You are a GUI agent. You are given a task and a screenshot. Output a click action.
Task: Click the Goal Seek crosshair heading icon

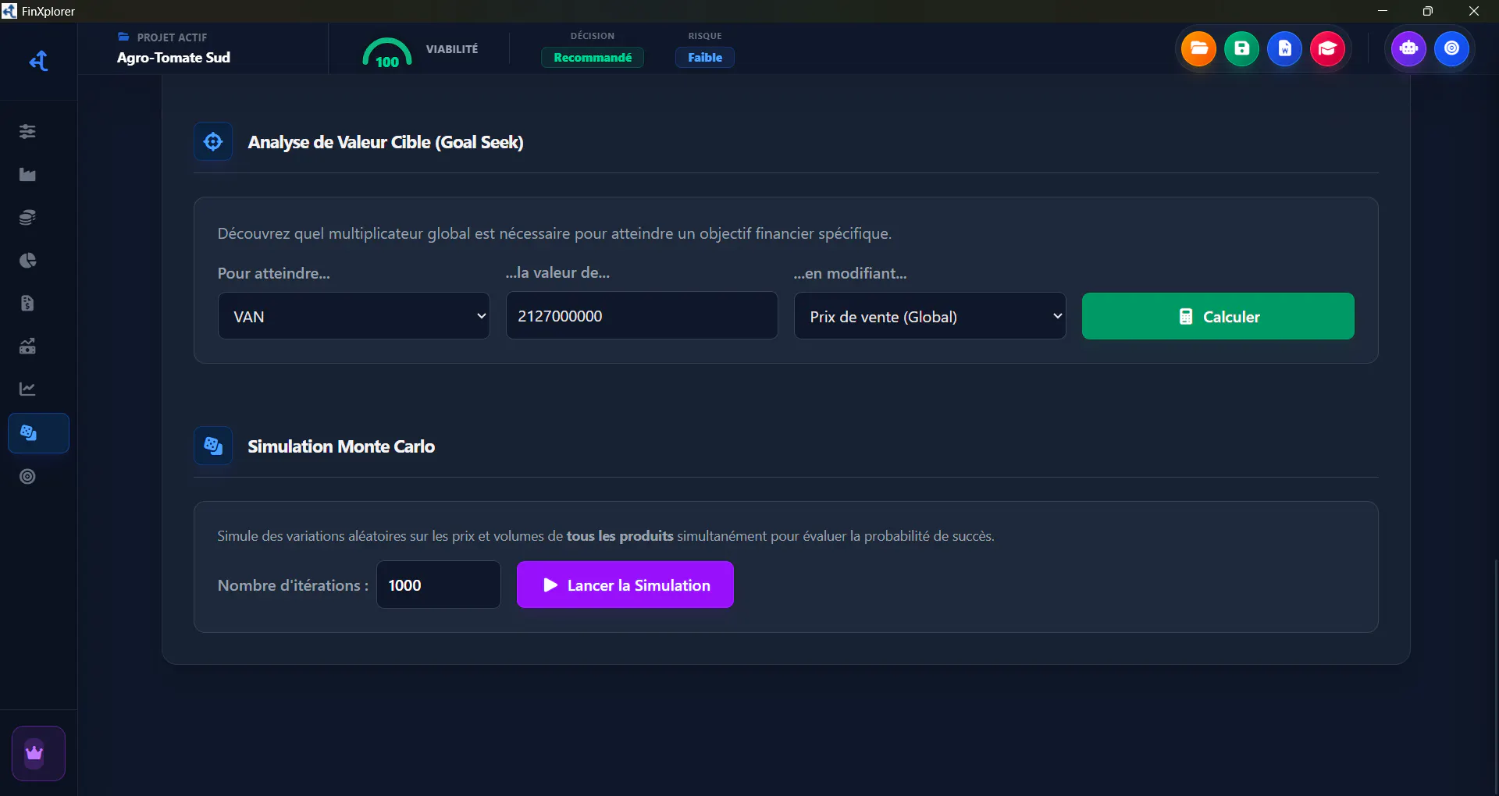pos(213,141)
